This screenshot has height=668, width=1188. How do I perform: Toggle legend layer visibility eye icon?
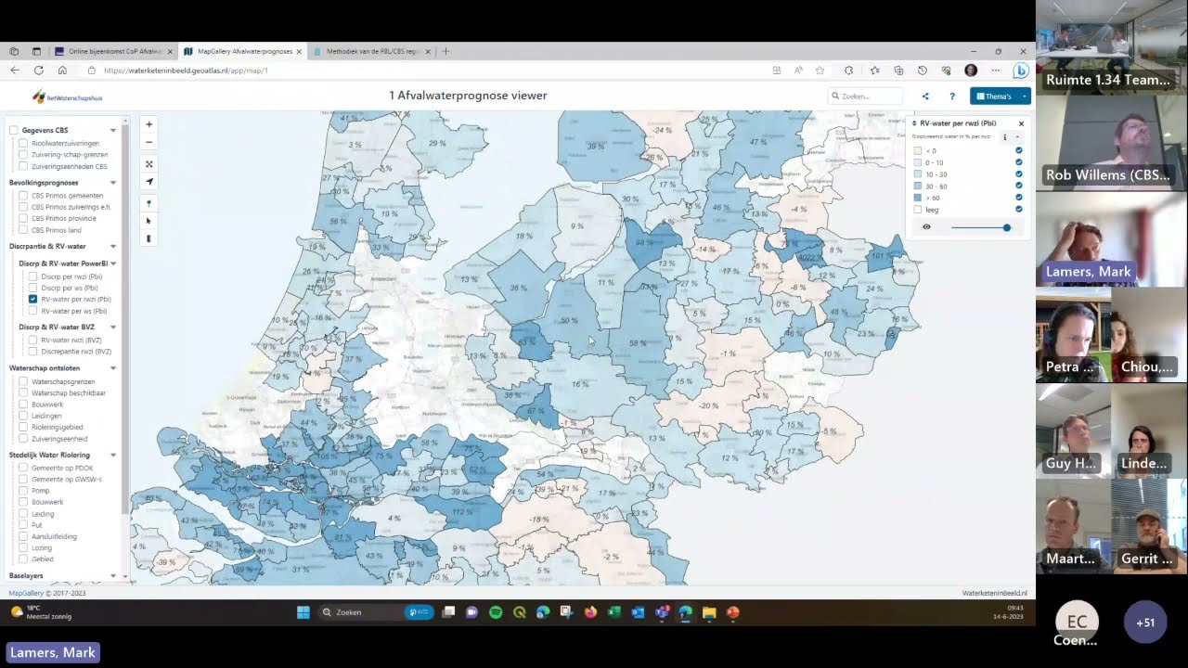tap(925, 227)
